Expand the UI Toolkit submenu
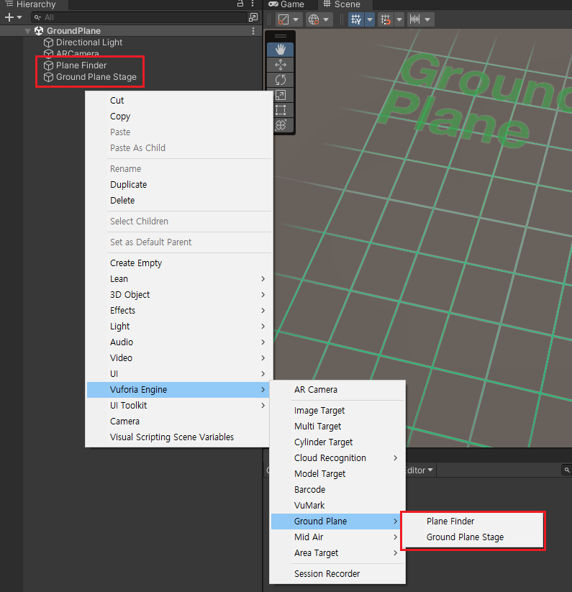The height and width of the screenshot is (592, 572). pyautogui.click(x=178, y=406)
